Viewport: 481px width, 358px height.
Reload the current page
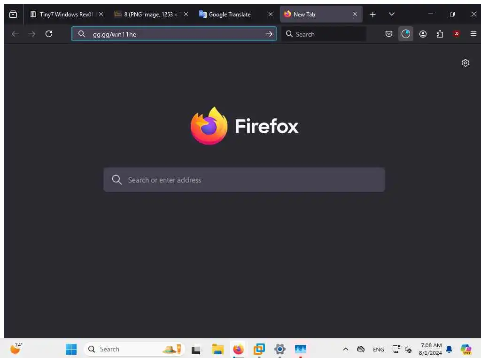pyautogui.click(x=49, y=34)
